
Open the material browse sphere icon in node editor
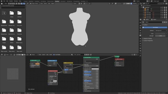[72, 55]
